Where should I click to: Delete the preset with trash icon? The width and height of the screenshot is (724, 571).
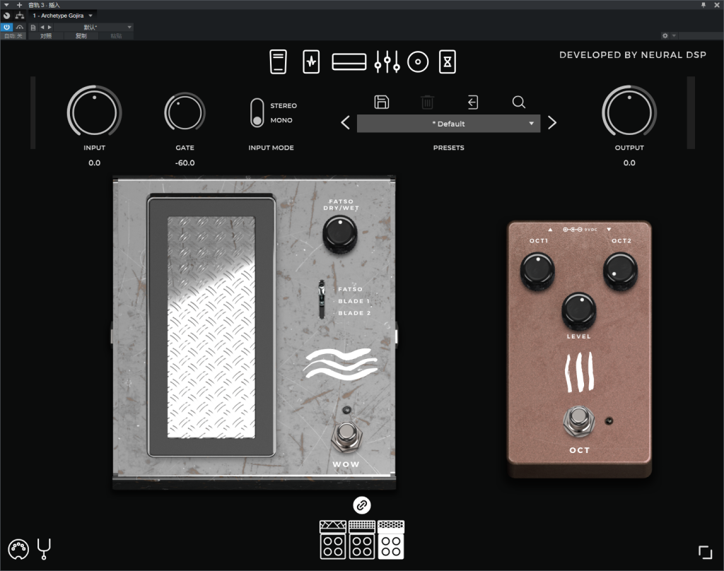(x=427, y=102)
